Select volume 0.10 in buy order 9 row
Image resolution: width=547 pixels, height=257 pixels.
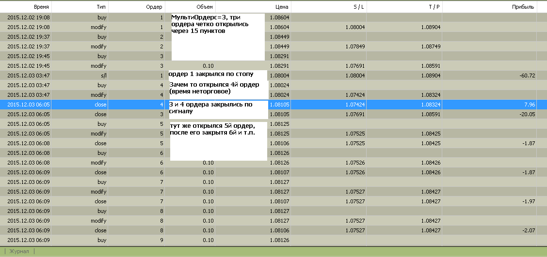pyautogui.click(x=208, y=240)
